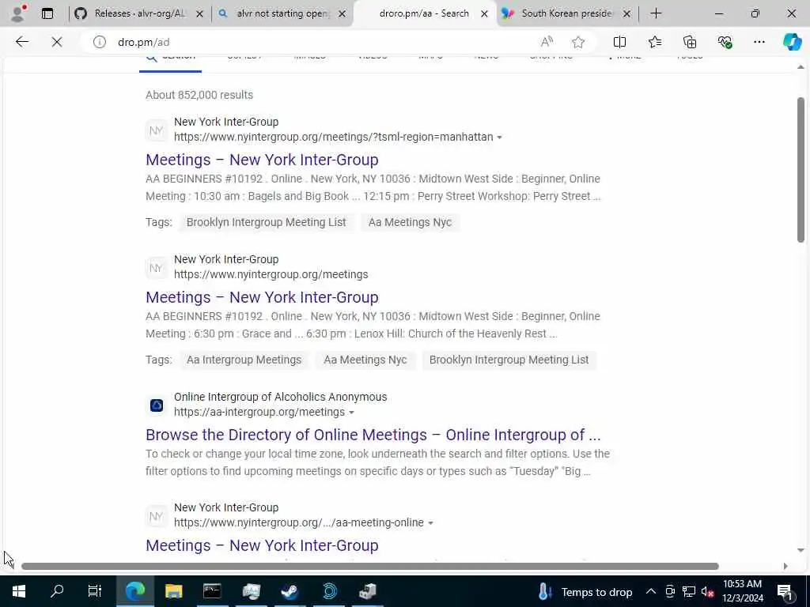Image resolution: width=810 pixels, height=607 pixels.
Task: Open Temps to drop weather widget
Action: (x=585, y=591)
